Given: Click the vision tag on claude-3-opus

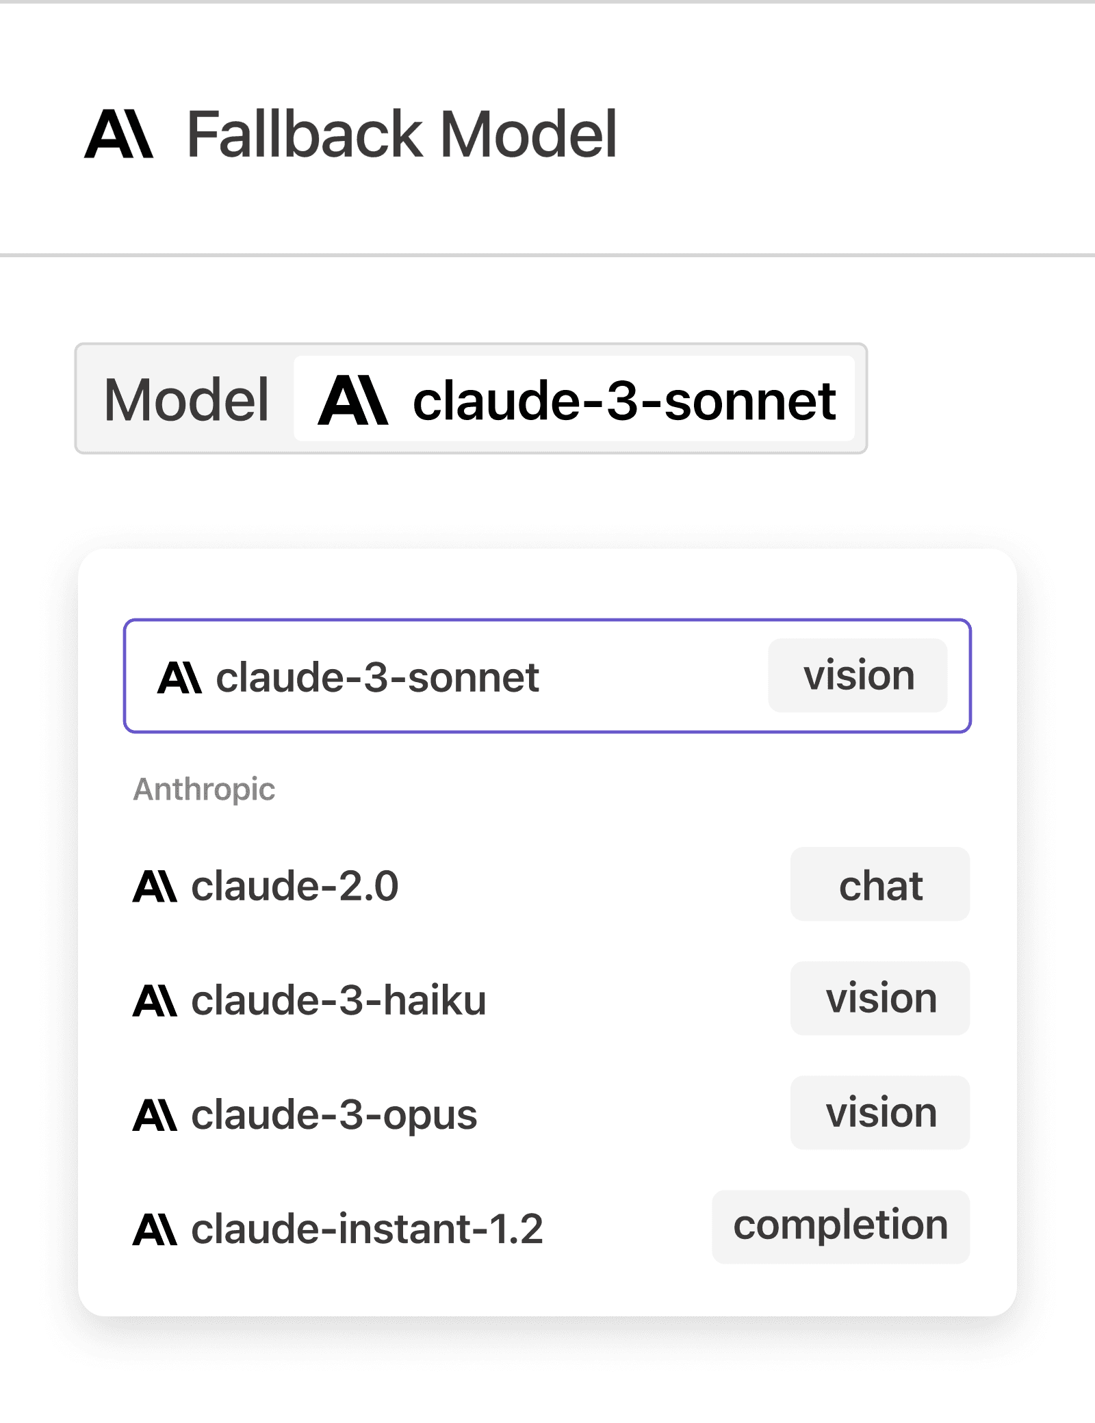Looking at the screenshot, I should pyautogui.click(x=880, y=1113).
